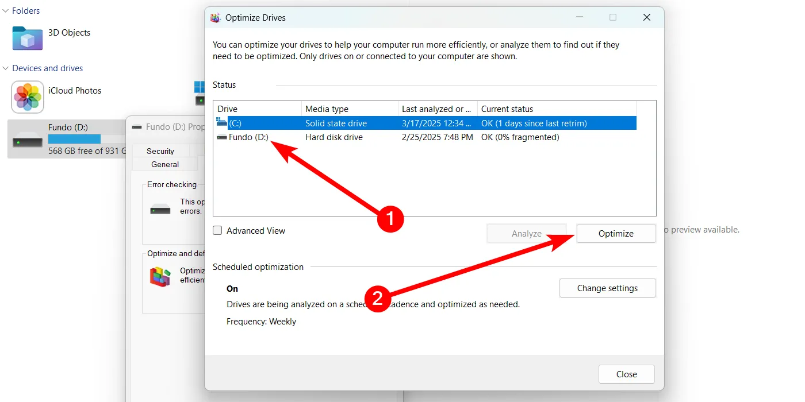Click the Optimize and defragment blocks icon

click(160, 276)
